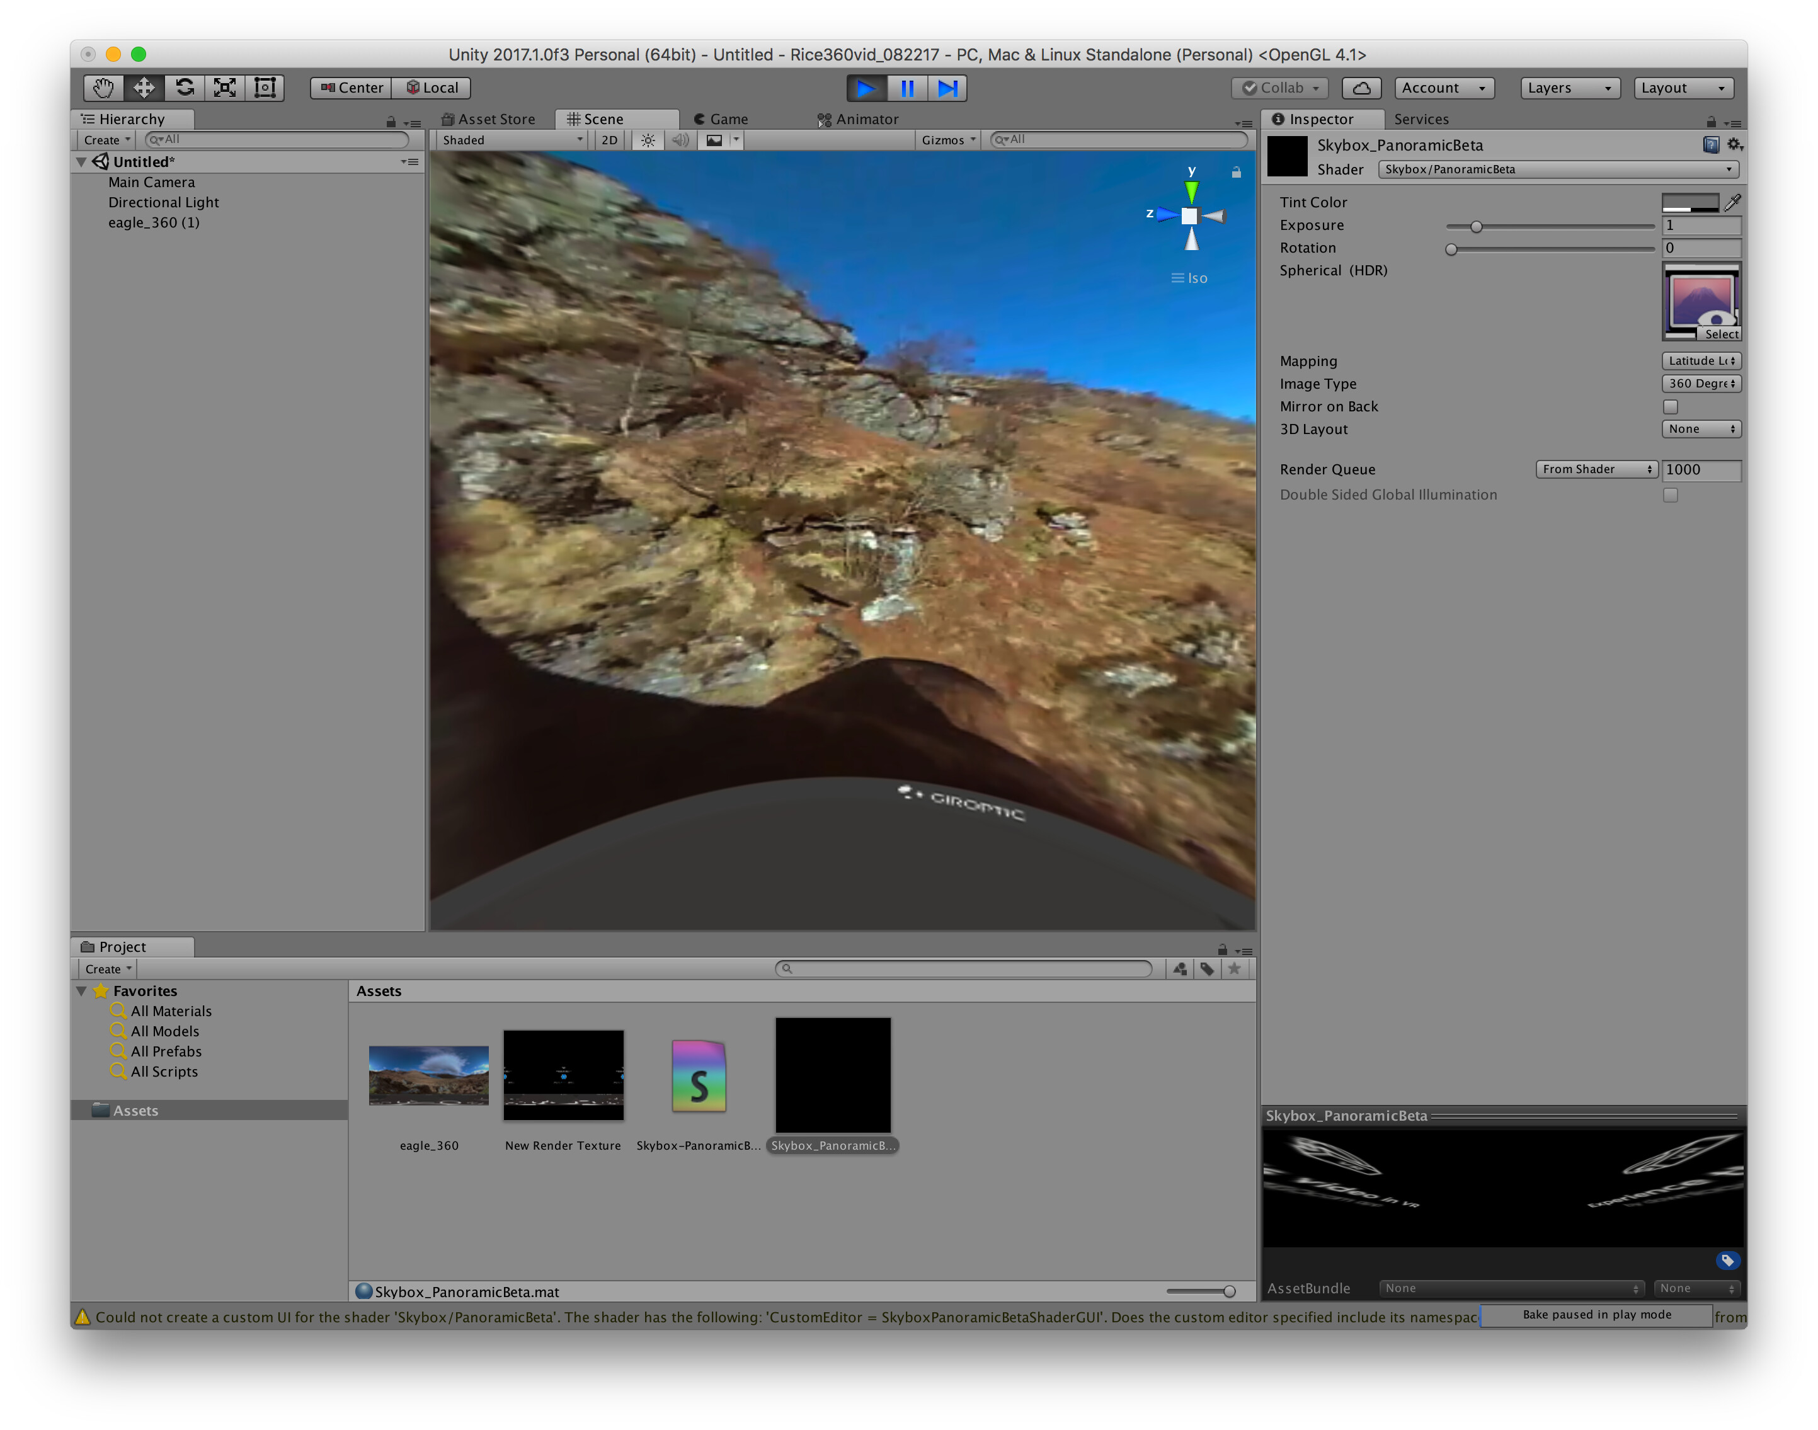Enable Mirror on Back
This screenshot has height=1430, width=1818.
tap(1670, 407)
